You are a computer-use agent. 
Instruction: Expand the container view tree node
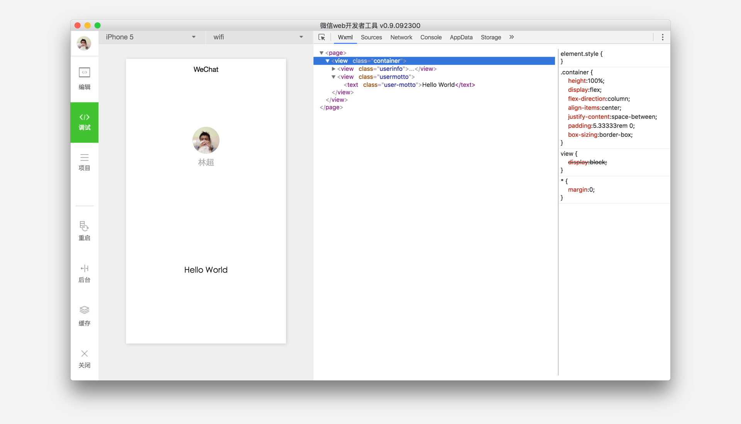click(326, 61)
